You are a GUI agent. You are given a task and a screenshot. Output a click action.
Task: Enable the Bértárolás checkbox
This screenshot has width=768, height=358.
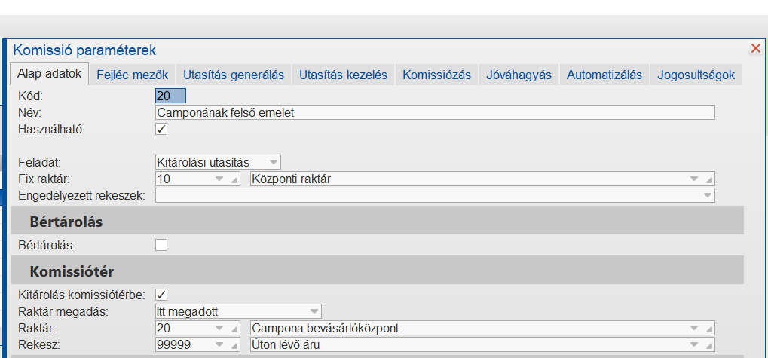161,244
